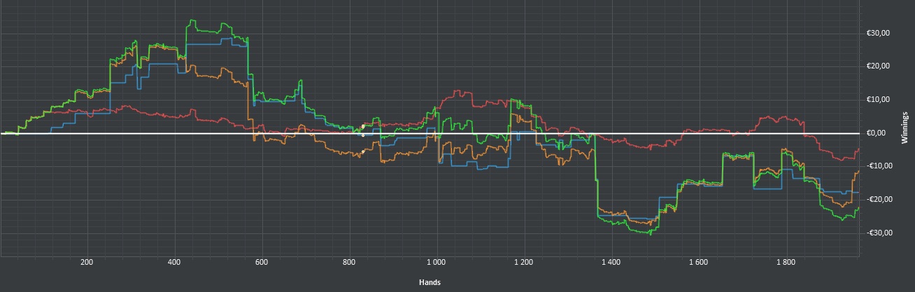Viewport: 915px width, 292px height.
Task: Click the -€20,00 axis label
Action: pyautogui.click(x=879, y=200)
